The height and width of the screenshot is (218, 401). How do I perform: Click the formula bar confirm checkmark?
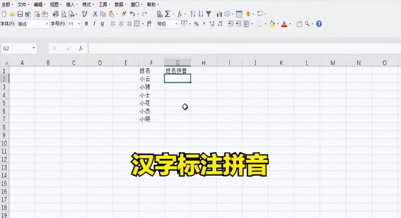click(68, 48)
